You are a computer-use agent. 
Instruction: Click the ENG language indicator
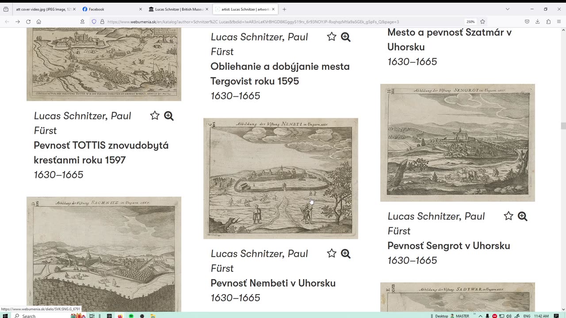click(x=527, y=316)
